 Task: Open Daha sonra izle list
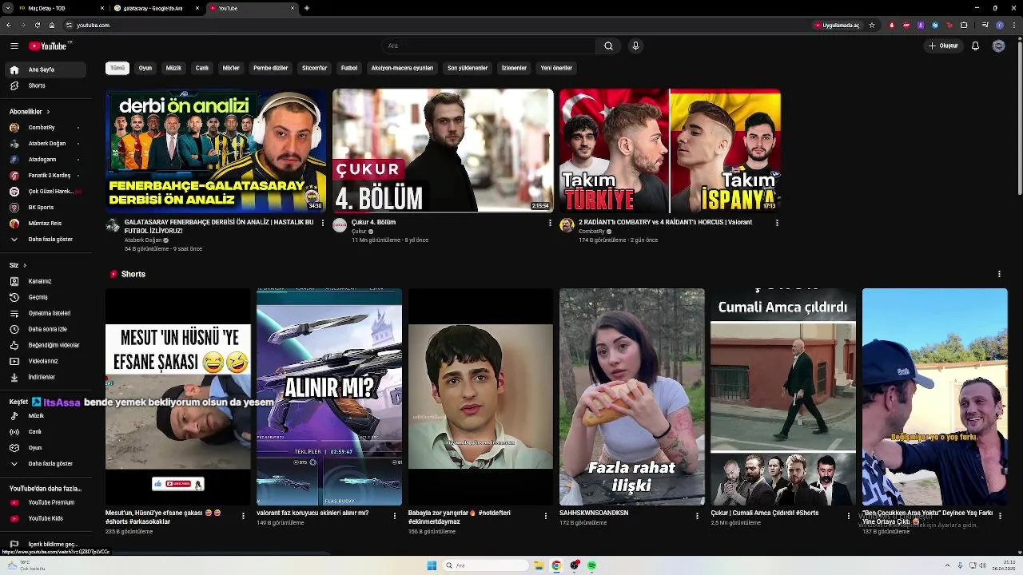tap(44, 329)
